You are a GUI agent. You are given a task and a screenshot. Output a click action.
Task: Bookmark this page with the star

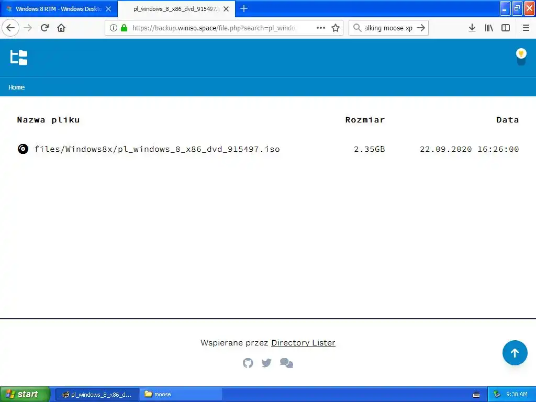coord(336,28)
